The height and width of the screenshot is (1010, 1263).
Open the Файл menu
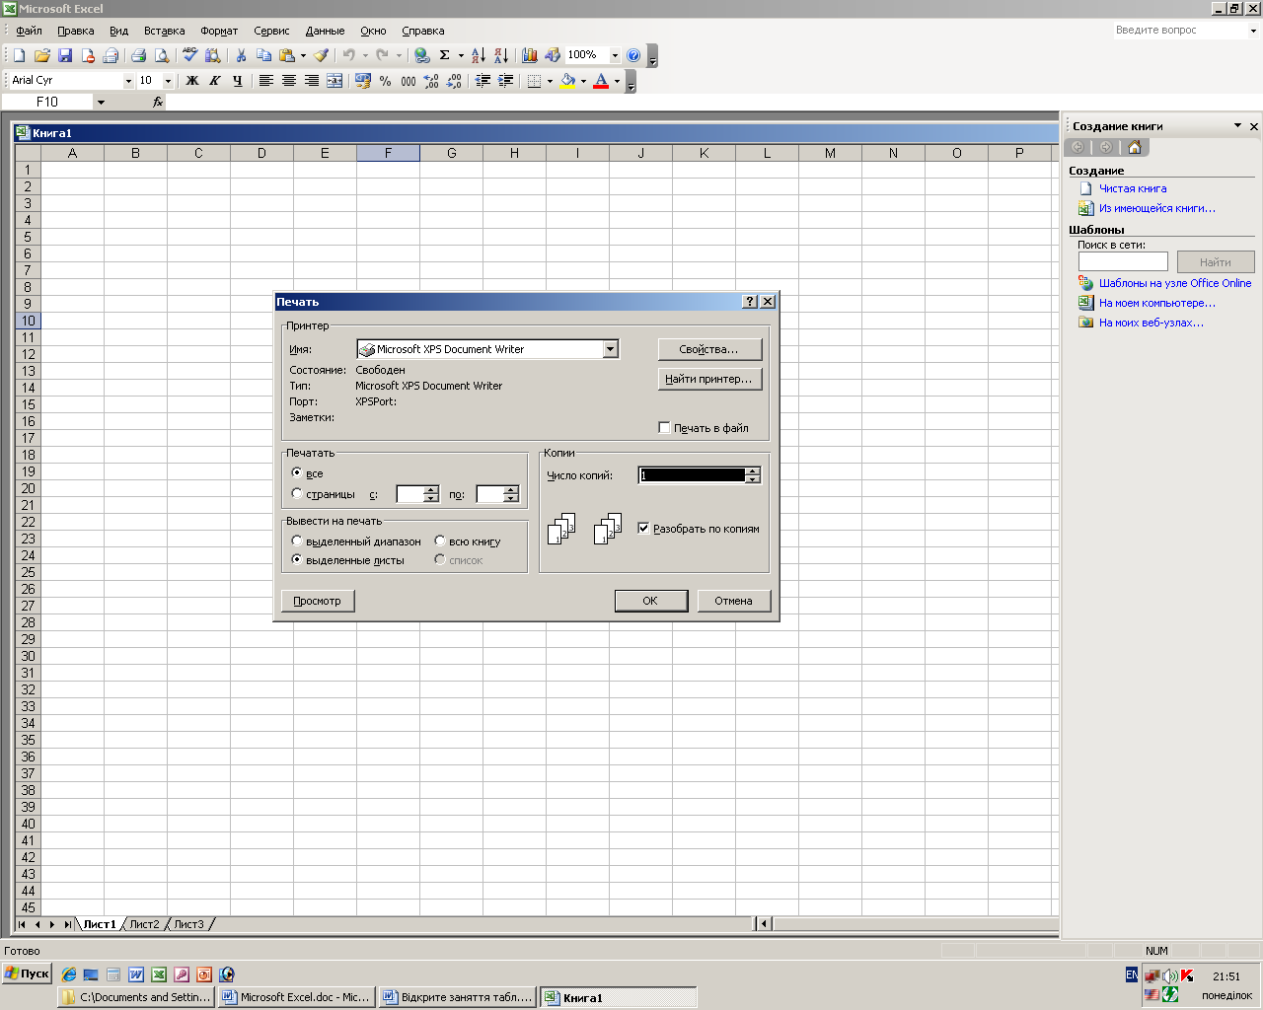click(29, 31)
